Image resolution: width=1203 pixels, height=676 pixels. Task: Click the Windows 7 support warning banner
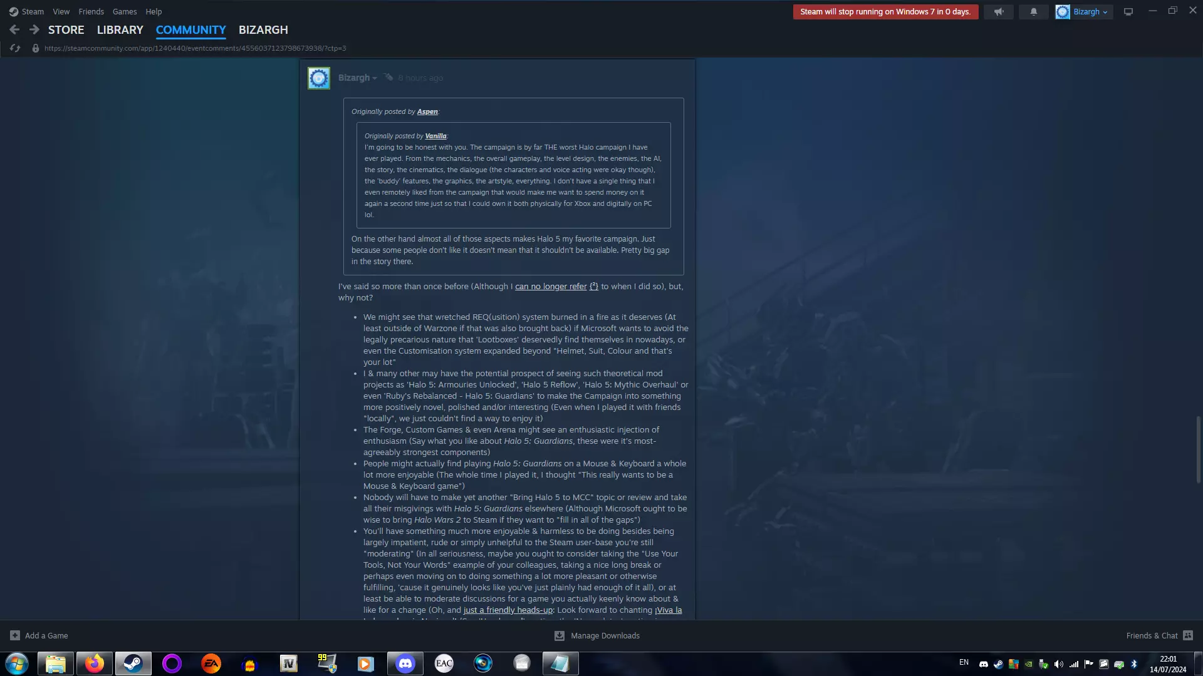pos(885,12)
